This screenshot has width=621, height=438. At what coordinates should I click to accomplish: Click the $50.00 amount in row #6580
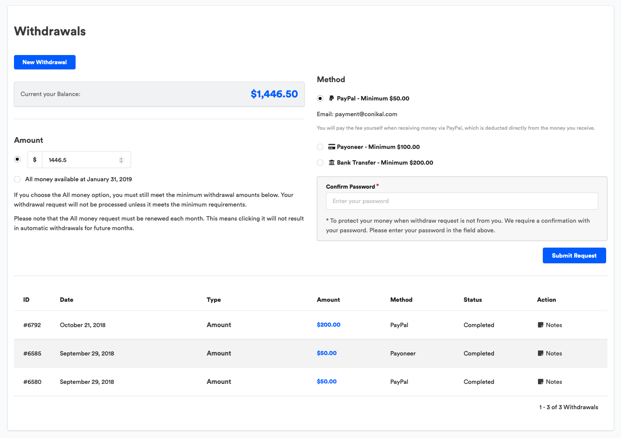[x=326, y=381]
